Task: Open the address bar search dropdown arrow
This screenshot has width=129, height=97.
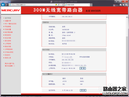Action: (61, 5)
